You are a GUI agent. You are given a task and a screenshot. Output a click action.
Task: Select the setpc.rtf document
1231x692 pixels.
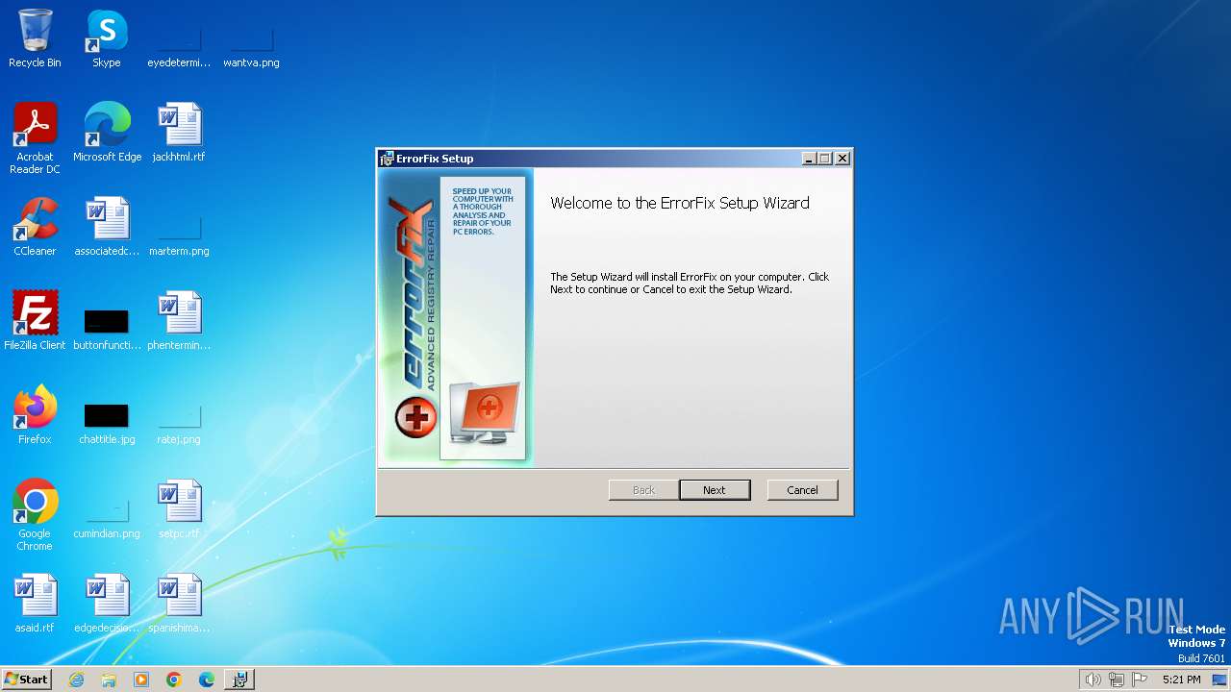tap(179, 509)
